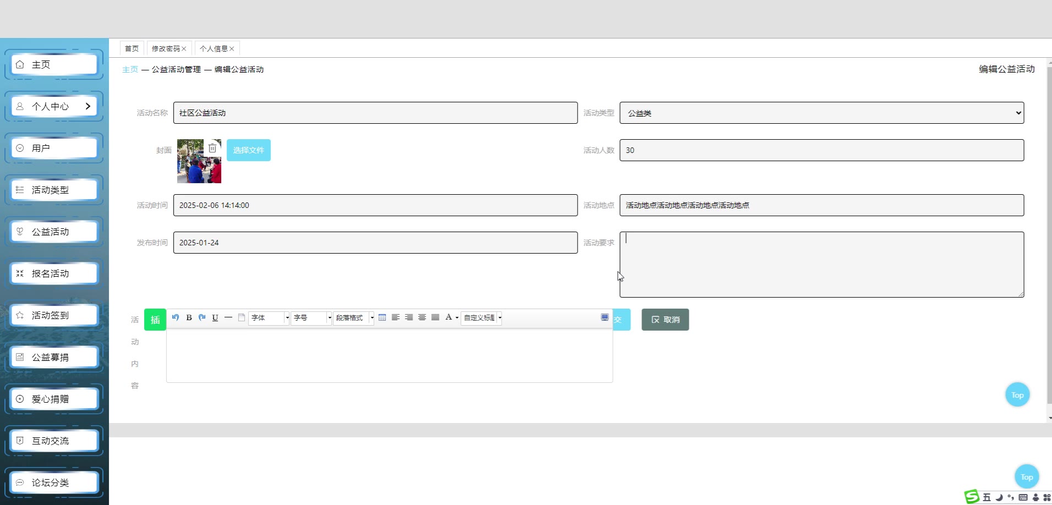Insert a table using the editor toolbar
This screenshot has height=505, width=1052.
tap(382, 317)
